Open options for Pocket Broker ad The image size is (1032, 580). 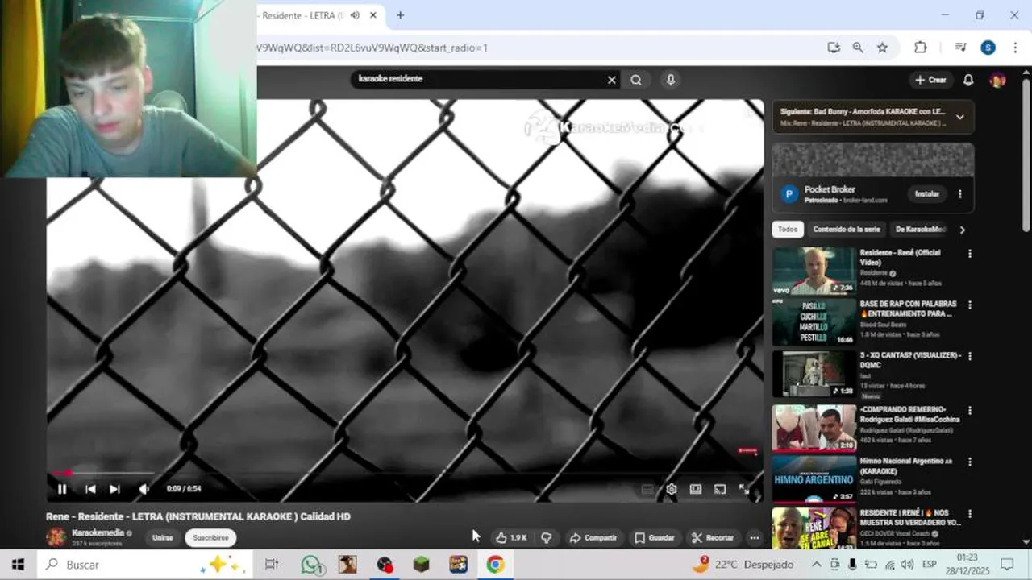(x=959, y=193)
